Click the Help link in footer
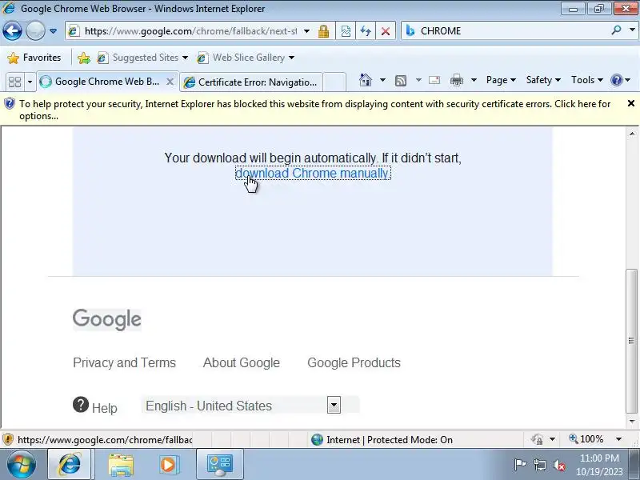The width and height of the screenshot is (640, 480). click(95, 406)
